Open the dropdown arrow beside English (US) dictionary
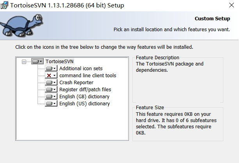 point(55,103)
